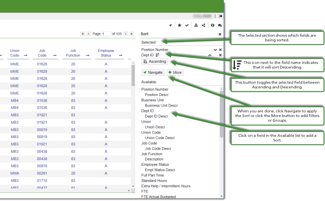The image size is (325, 201).
Task: Add Union Code Descr to the sort
Action: pyautogui.click(x=160, y=138)
